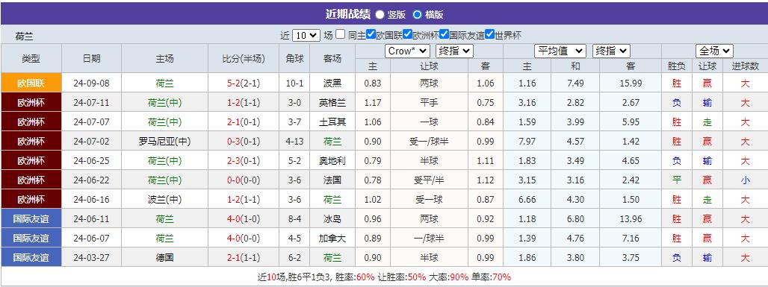Click the 欧国联 type cell

click(31, 83)
